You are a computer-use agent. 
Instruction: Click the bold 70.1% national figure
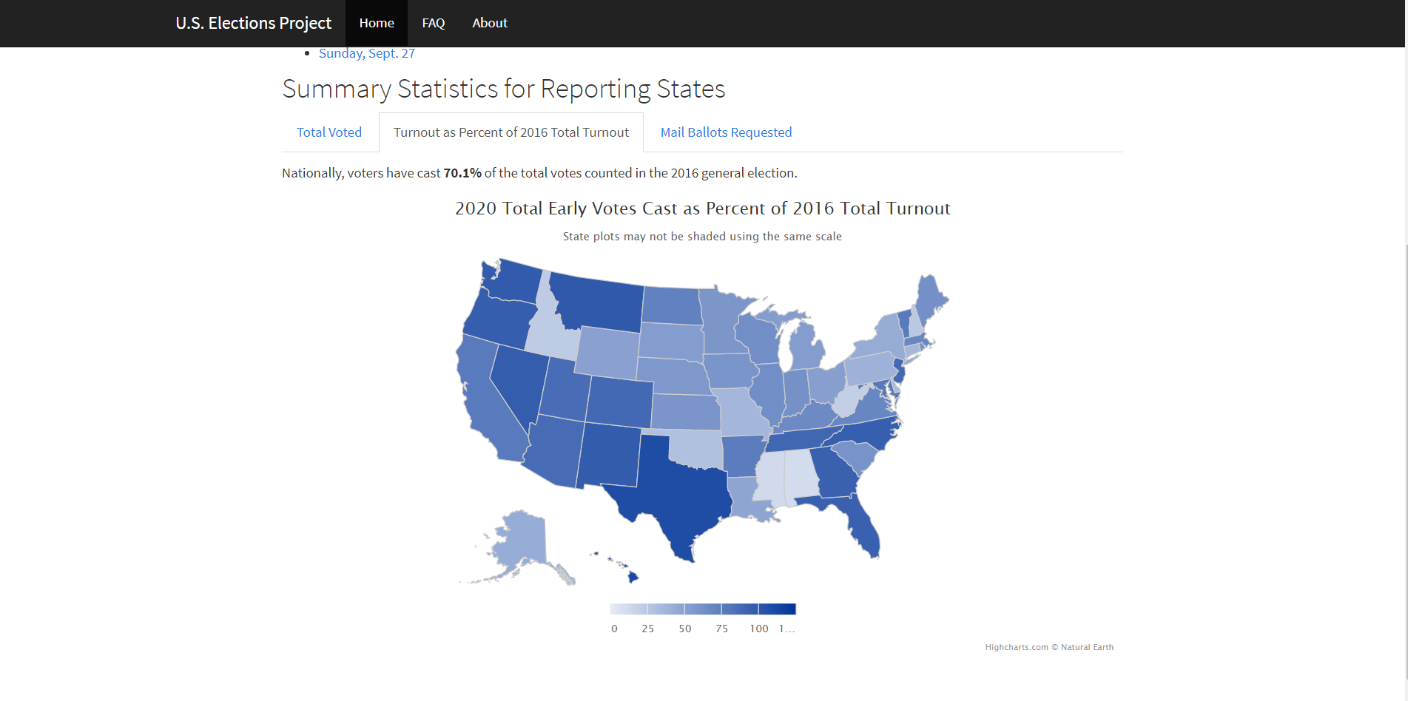[462, 173]
